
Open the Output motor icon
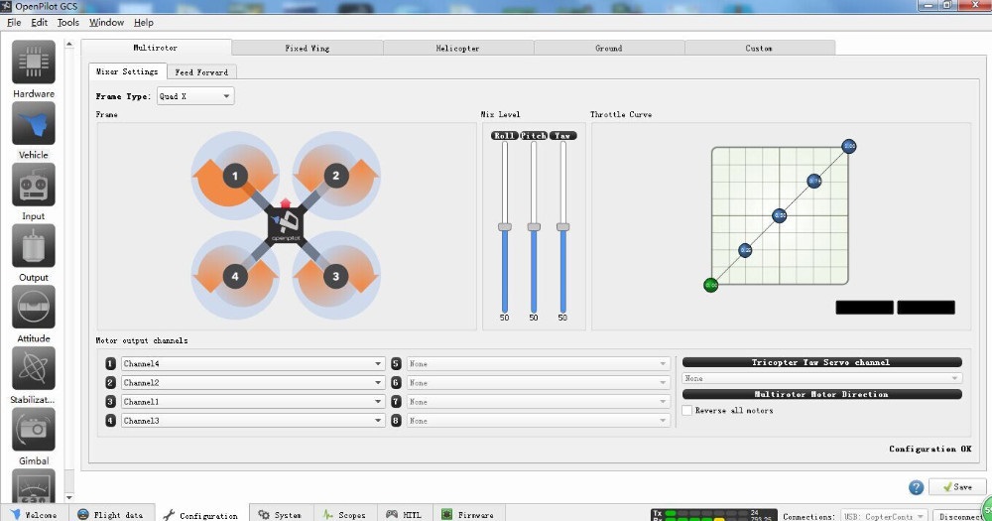tap(34, 246)
